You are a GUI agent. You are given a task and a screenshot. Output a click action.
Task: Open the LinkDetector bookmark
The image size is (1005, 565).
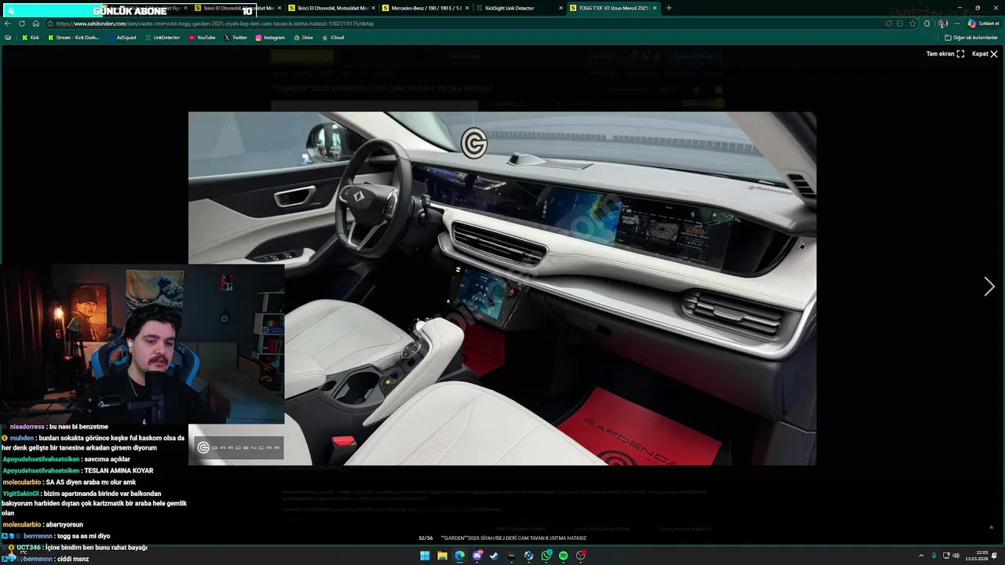pos(162,38)
